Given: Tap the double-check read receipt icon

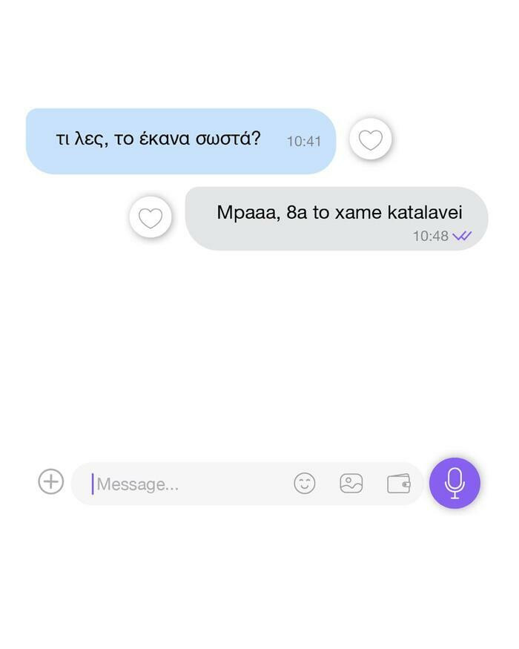Looking at the screenshot, I should point(462,236).
